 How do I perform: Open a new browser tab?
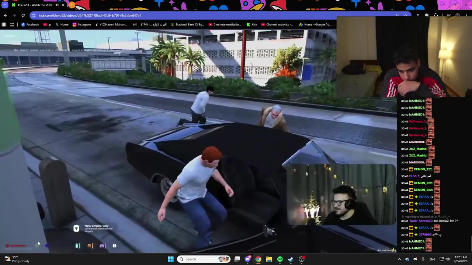pos(72,5)
